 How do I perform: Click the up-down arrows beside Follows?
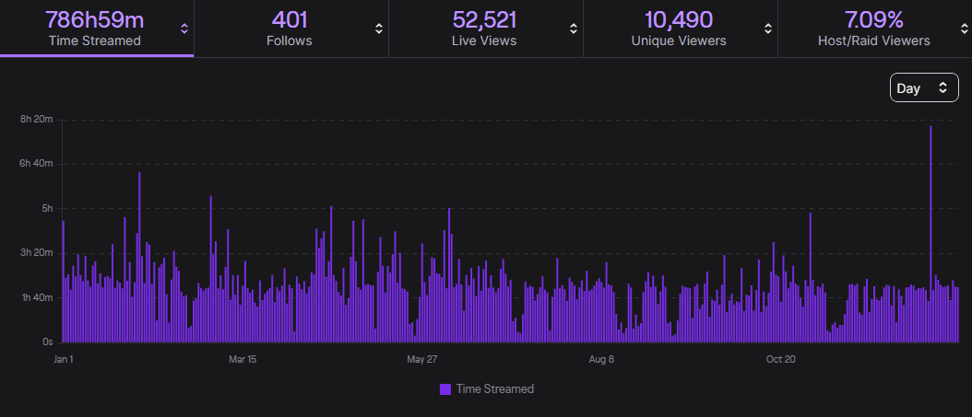click(x=378, y=29)
